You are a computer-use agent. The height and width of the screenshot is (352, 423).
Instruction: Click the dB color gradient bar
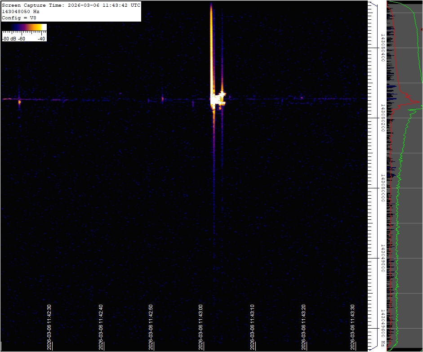click(x=24, y=27)
